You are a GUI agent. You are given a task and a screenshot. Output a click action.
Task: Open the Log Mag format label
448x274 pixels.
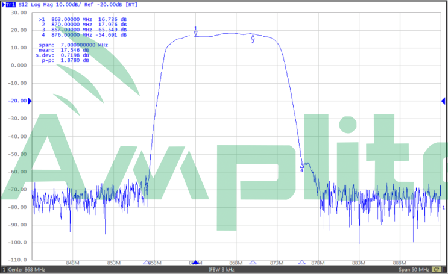(x=42, y=5)
